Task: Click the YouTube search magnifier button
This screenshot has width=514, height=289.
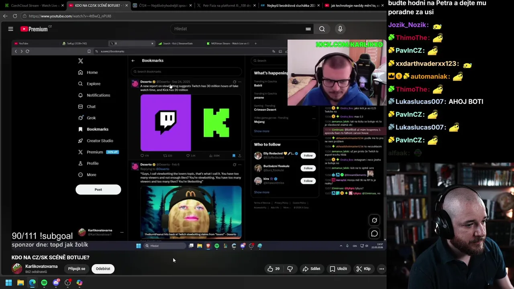Action: [x=322, y=29]
